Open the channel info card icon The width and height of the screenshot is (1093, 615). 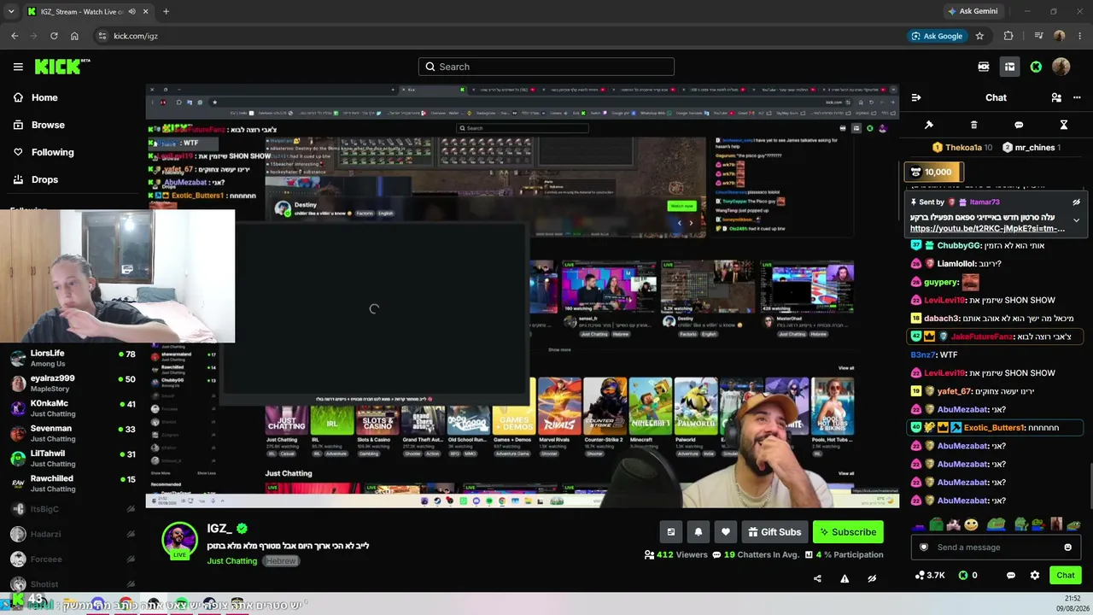(671, 532)
